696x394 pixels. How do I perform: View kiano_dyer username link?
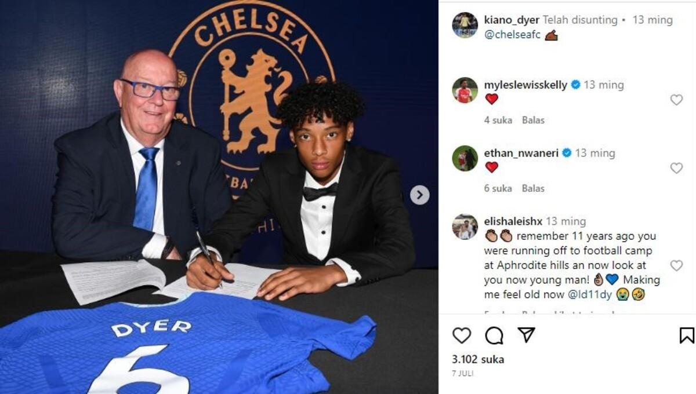coord(512,20)
